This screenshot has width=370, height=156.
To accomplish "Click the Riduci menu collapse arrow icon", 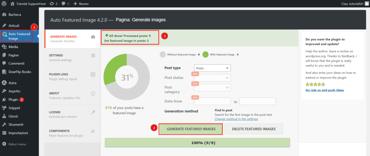I will (x=4, y=144).
